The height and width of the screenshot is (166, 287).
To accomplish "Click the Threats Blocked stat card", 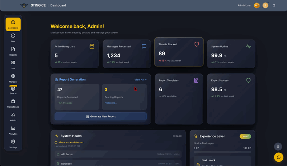I will pyautogui.click(x=179, y=52).
